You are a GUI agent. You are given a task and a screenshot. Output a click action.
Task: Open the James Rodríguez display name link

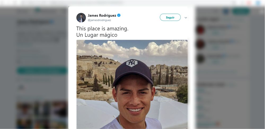coord(102,16)
